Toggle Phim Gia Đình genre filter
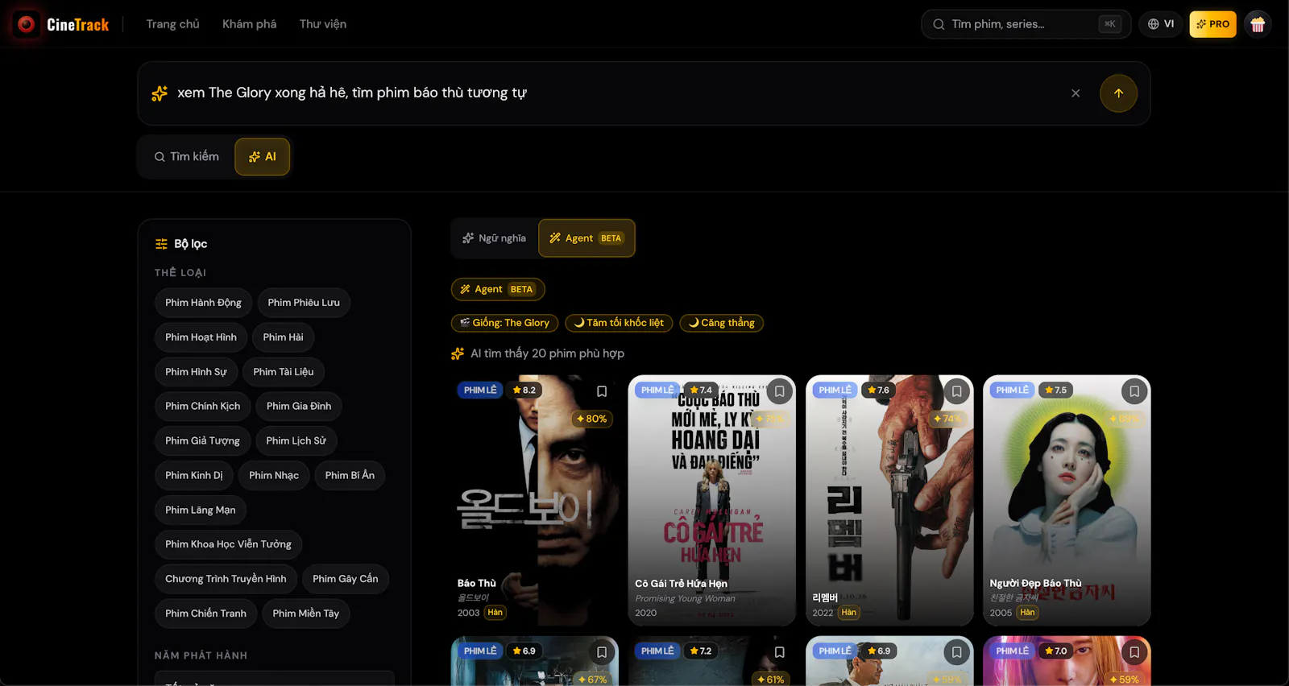The width and height of the screenshot is (1289, 686). pos(299,407)
